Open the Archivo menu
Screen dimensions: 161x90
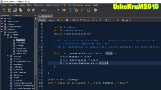[x=4, y=5]
